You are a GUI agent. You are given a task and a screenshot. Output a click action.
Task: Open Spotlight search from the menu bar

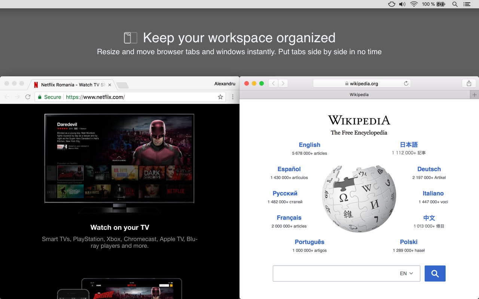pyautogui.click(x=454, y=4)
